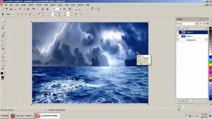212x119 pixels.
Task: Open the Normal merge mode dropdown
Action: [196, 23]
